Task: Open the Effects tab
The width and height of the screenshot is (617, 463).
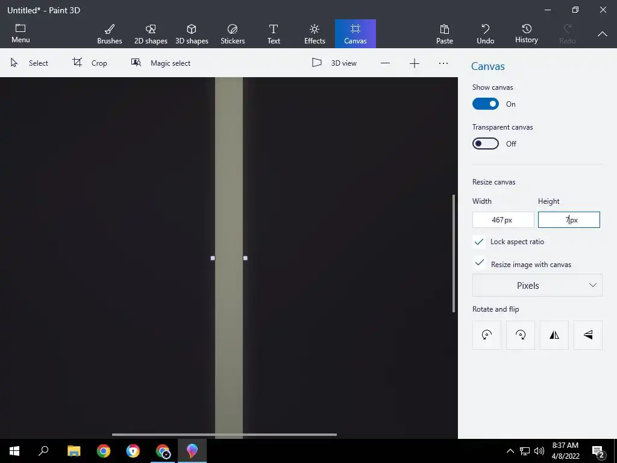Action: (x=315, y=34)
